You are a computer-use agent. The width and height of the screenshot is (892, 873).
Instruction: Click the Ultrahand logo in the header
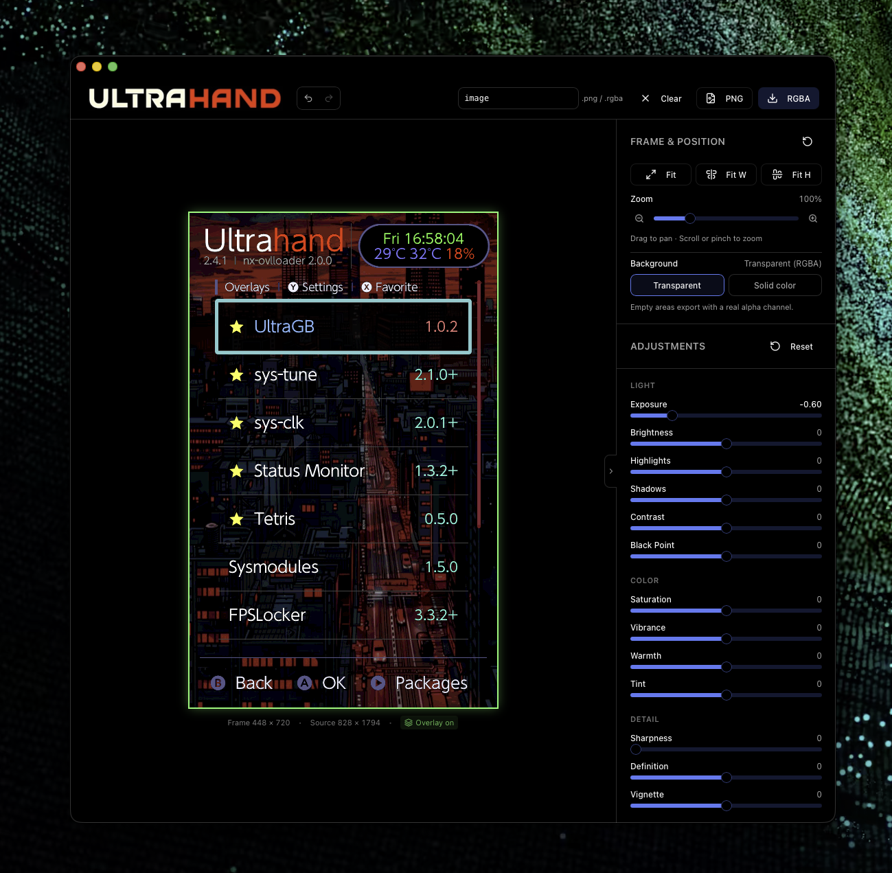pyautogui.click(x=185, y=98)
